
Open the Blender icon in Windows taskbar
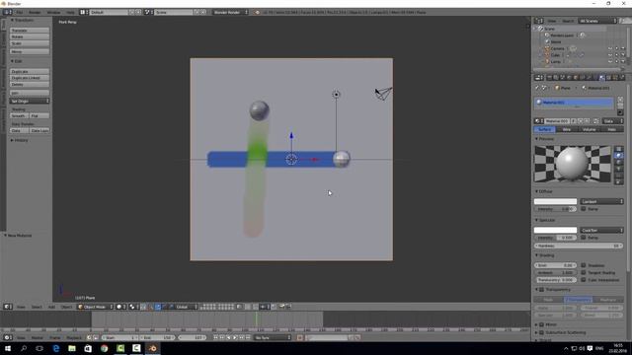pos(153,348)
